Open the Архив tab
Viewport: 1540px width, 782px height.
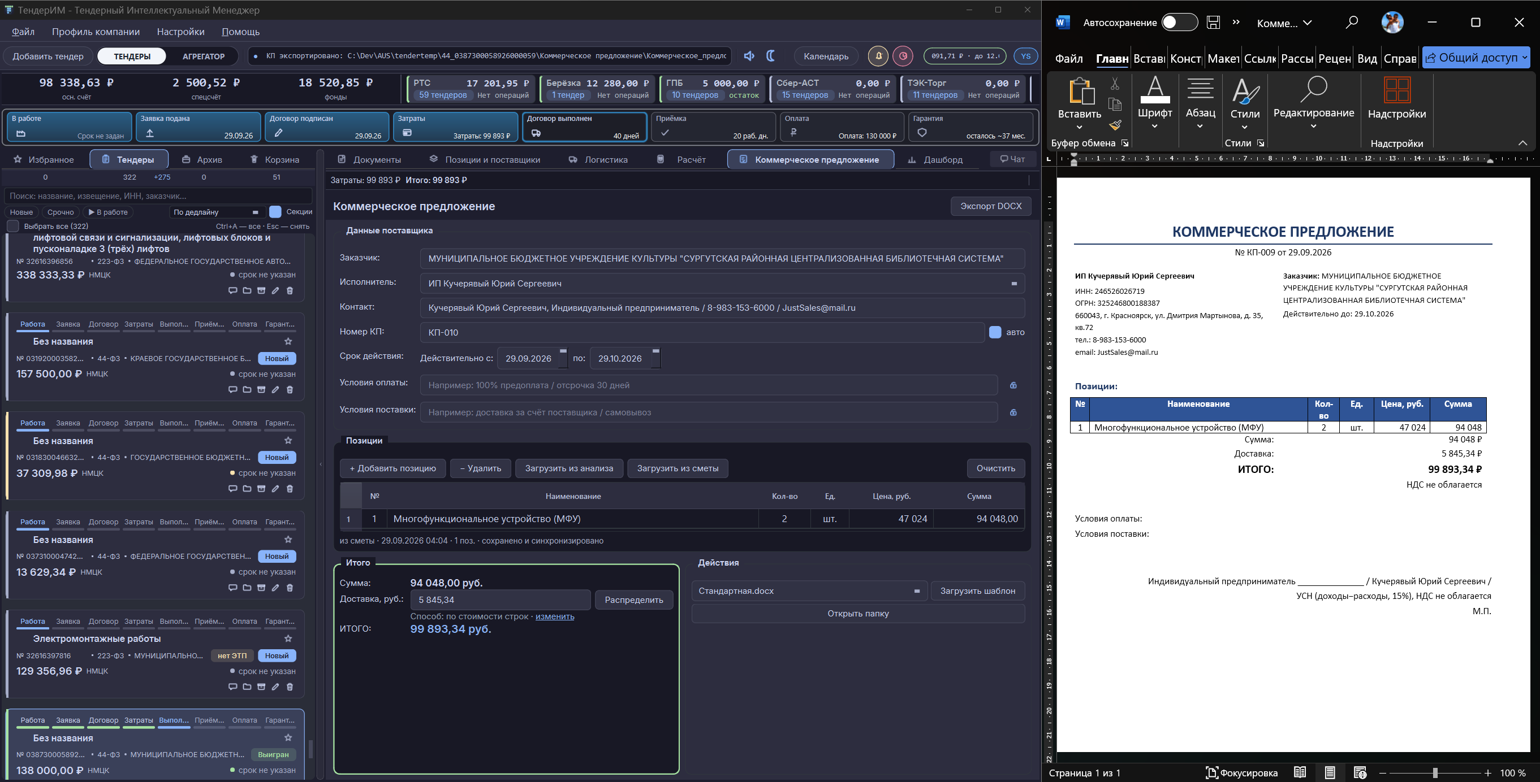click(202, 159)
